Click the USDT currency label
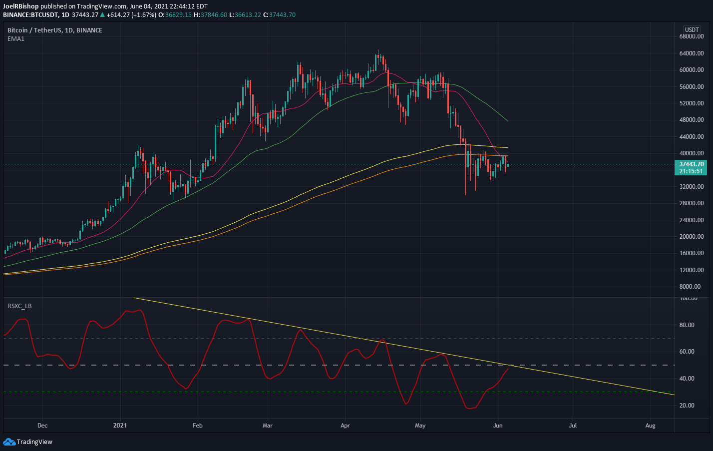This screenshot has width=713, height=451. [692, 30]
